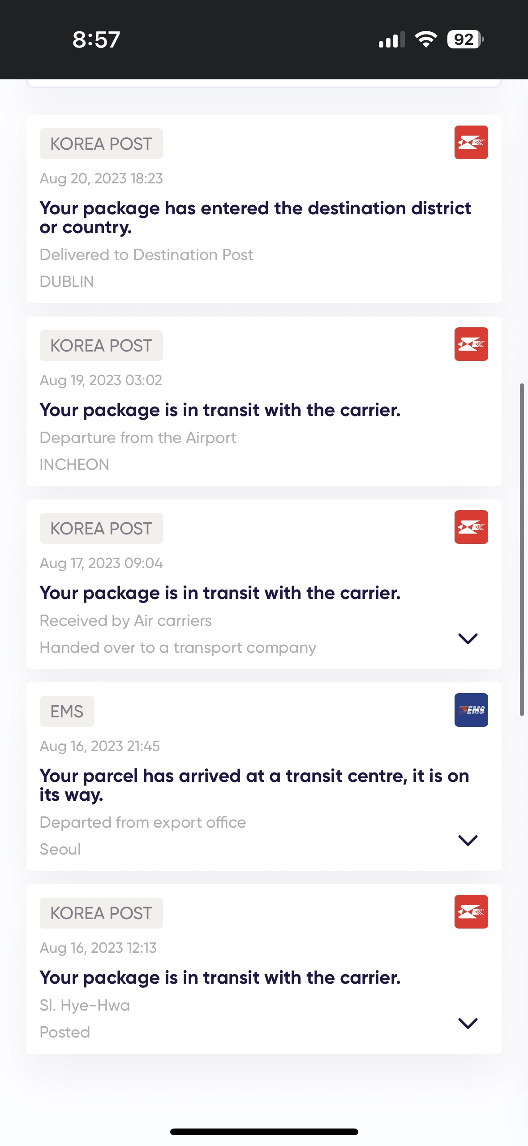Tap Korea Post logo on Aug 16 12:13 entry
The image size is (528, 1146).
(x=471, y=912)
